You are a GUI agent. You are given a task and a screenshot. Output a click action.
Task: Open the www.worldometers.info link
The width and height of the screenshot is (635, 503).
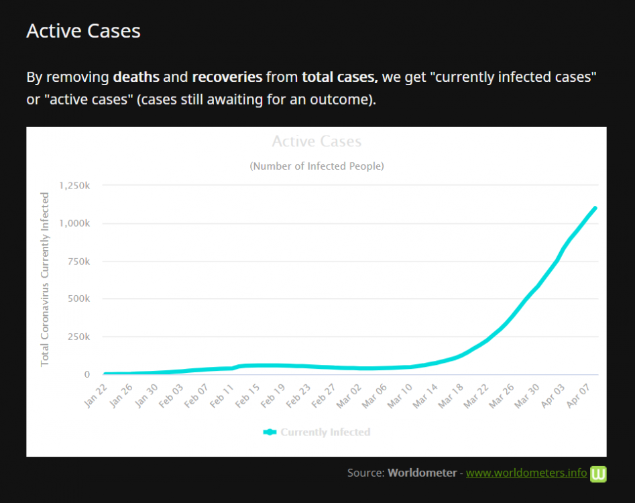coord(526,473)
